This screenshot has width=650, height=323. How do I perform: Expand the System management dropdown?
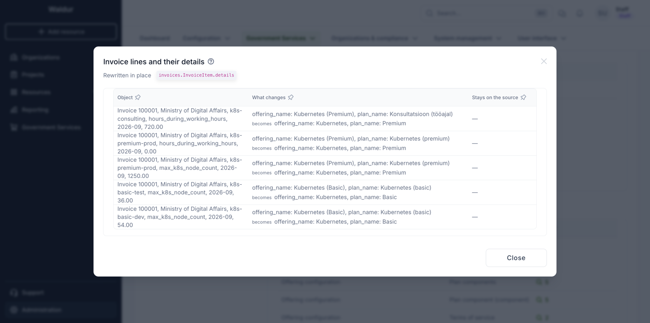pos(468,38)
